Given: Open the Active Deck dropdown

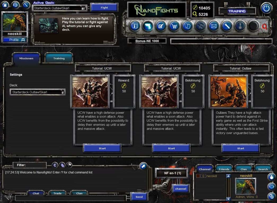Looking at the screenshot, I should click(59, 8).
